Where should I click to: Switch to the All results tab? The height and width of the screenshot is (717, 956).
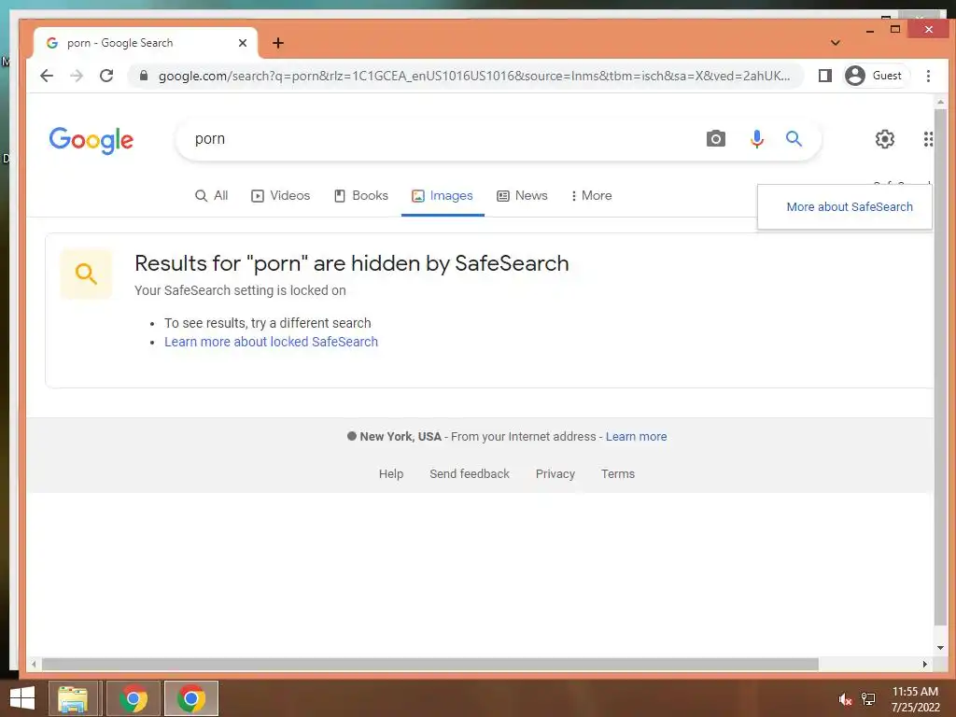pos(212,196)
